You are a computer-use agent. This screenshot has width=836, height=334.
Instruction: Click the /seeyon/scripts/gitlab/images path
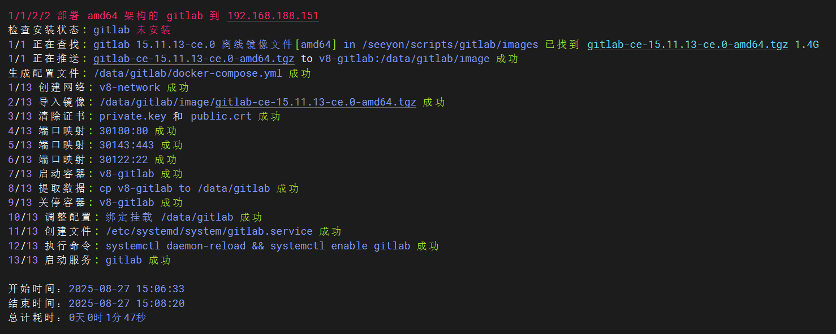[x=449, y=45]
